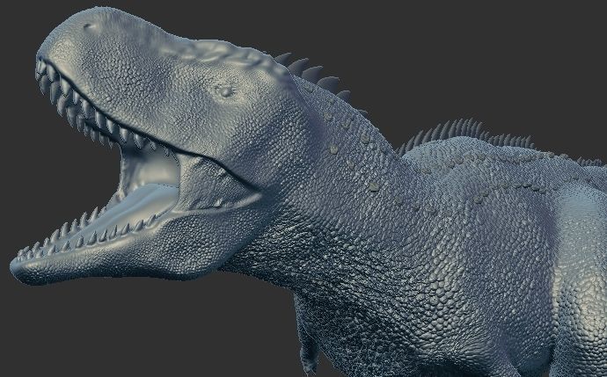Click the nostril on the dinosaur's snout

(x=90, y=26)
